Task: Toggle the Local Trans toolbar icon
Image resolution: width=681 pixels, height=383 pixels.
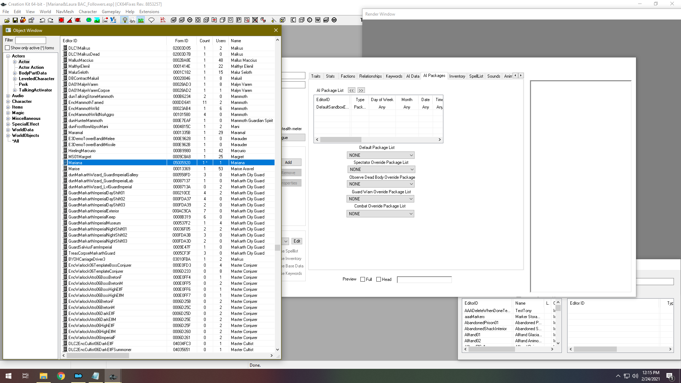Action: click(78, 20)
